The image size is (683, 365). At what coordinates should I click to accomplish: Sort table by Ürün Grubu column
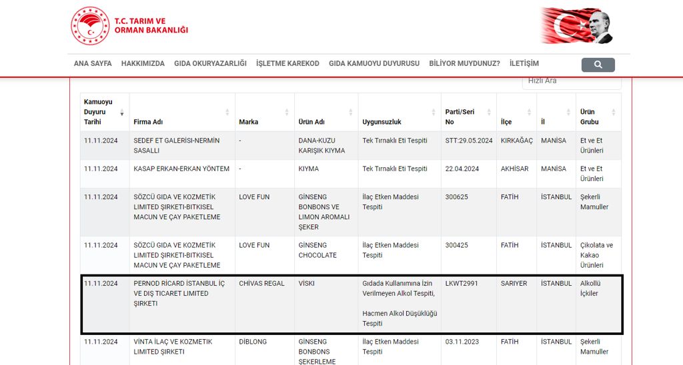614,113
